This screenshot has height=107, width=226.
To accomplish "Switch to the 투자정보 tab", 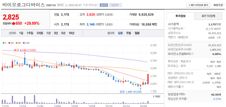I will 180,16.
